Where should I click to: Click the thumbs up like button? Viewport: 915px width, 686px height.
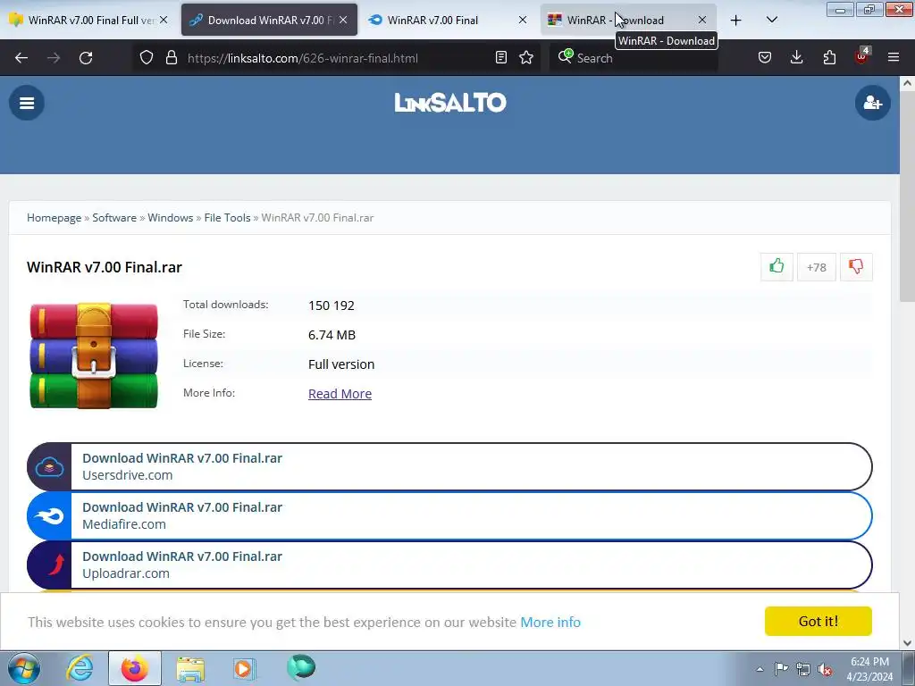point(776,267)
